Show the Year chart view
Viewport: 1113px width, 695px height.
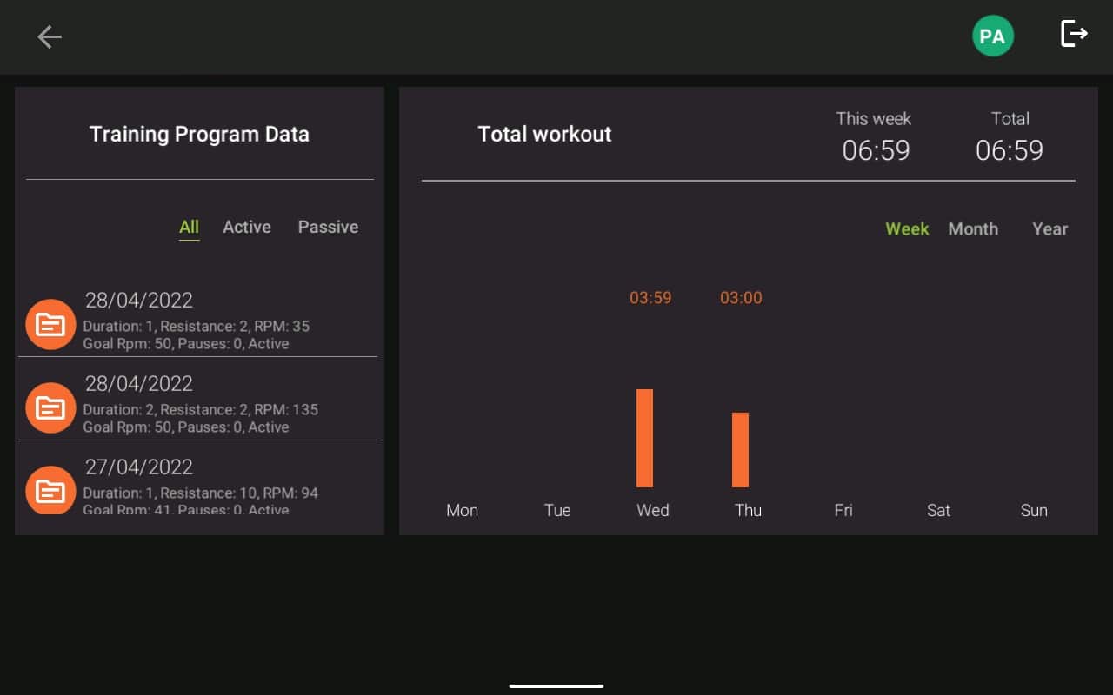(1050, 229)
